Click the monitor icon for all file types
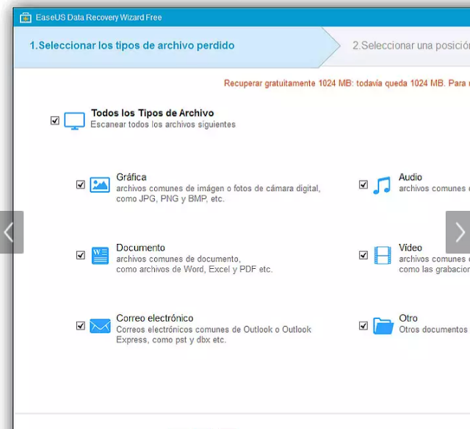Viewport: 470px width, 429px height. click(x=74, y=120)
